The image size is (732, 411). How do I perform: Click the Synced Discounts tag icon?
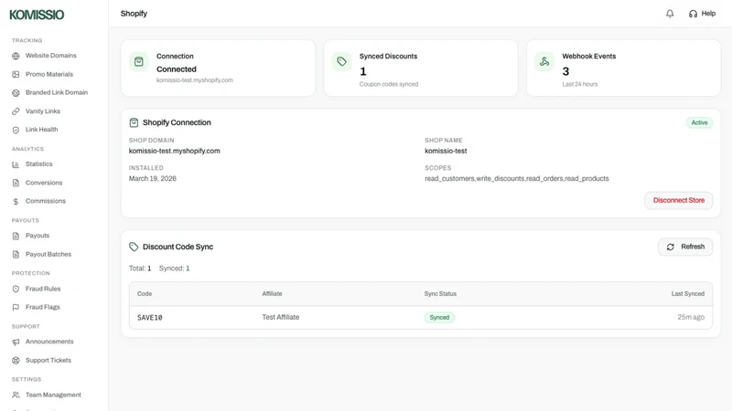341,61
